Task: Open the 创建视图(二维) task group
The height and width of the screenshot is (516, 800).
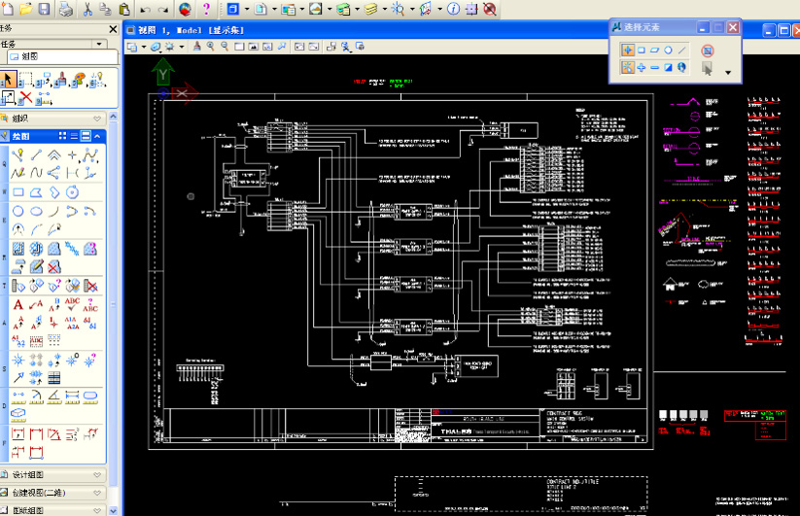Action: point(96,493)
